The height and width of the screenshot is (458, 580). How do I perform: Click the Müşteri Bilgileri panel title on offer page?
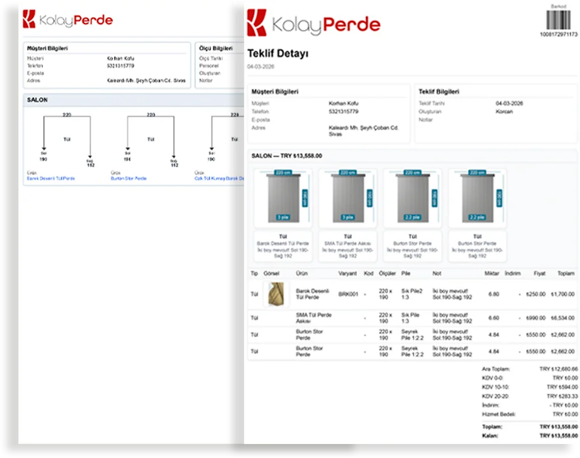(x=275, y=91)
